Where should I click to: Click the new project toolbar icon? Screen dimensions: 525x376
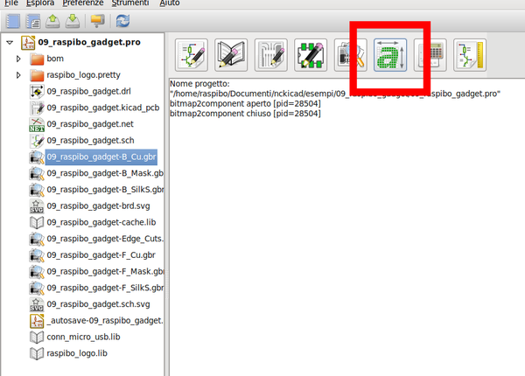click(x=13, y=20)
